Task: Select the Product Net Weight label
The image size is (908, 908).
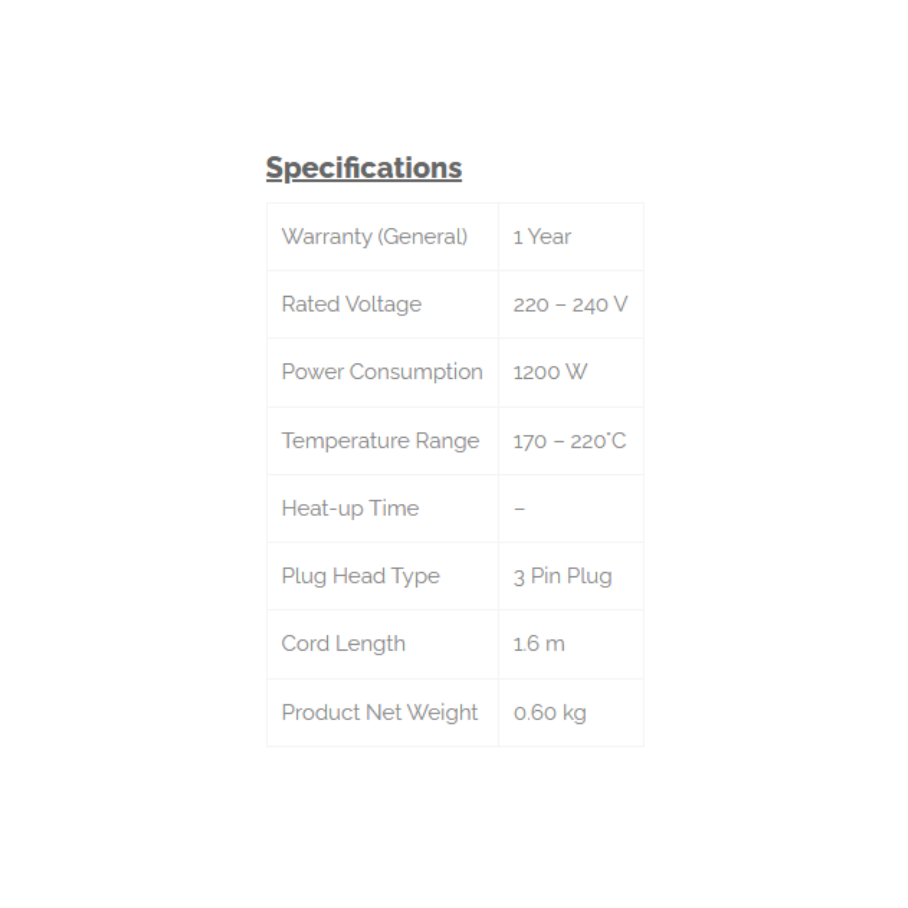Action: [379, 712]
